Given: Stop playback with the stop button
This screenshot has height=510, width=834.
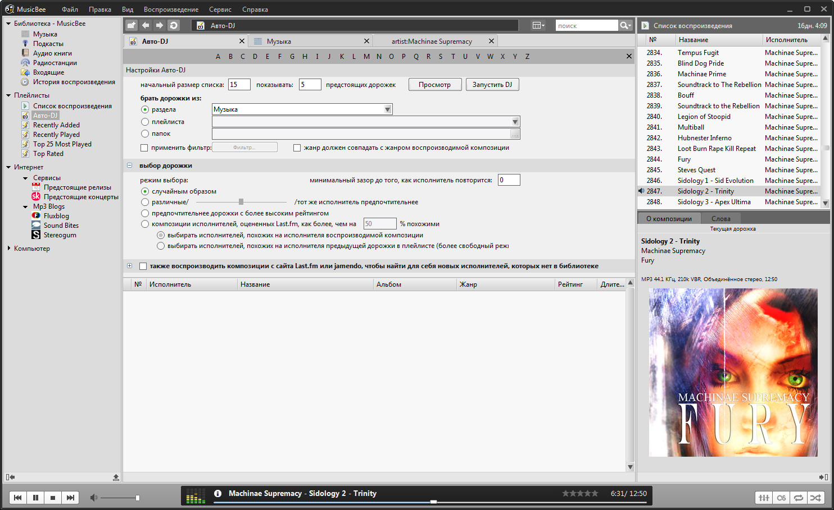Looking at the screenshot, I should [53, 498].
